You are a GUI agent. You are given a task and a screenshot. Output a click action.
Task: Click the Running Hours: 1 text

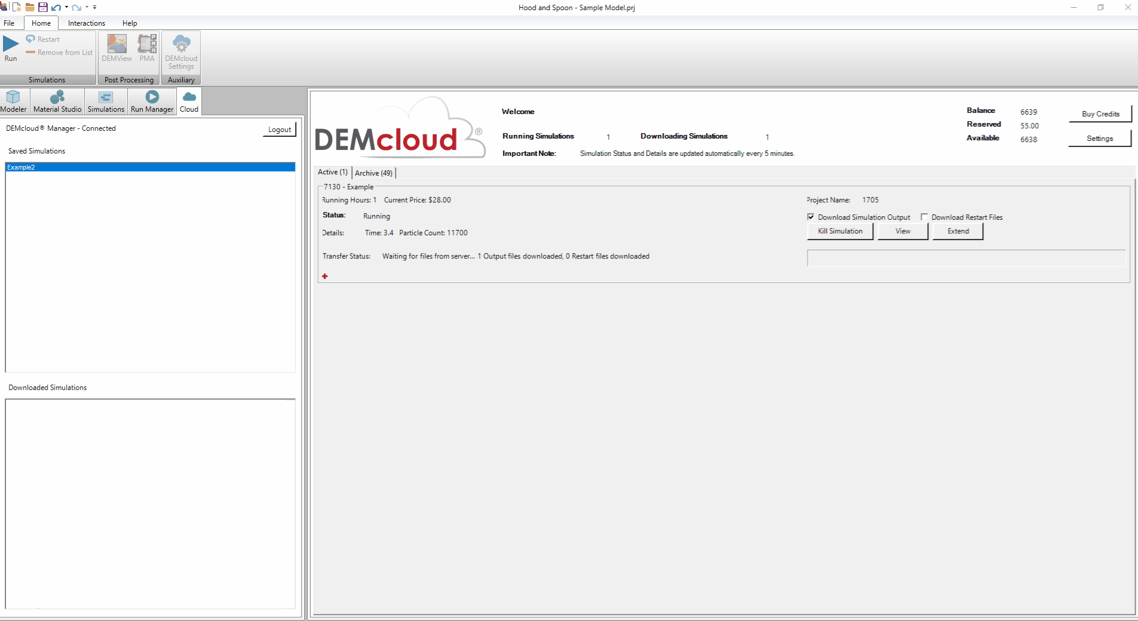[x=349, y=200]
